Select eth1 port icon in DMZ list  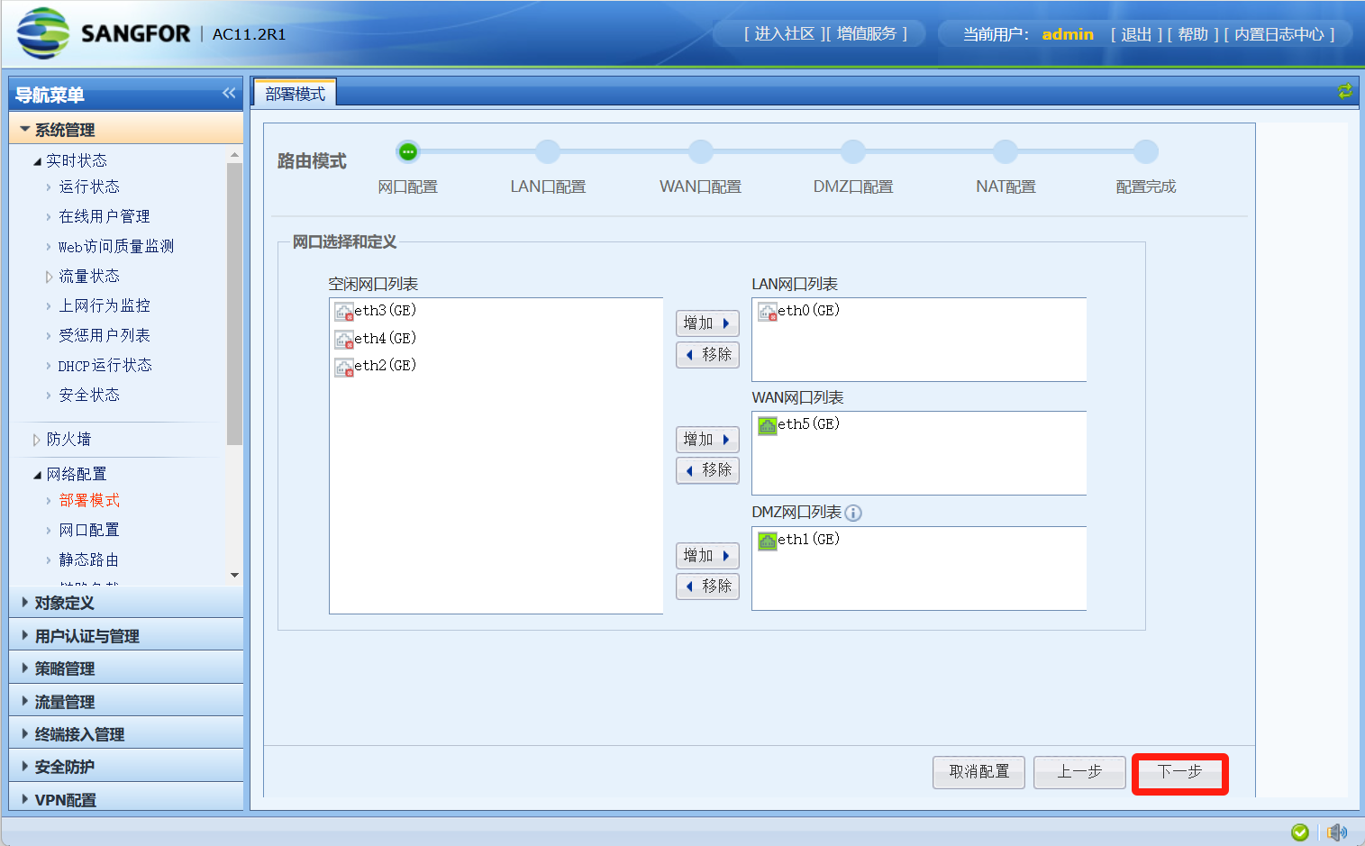click(767, 541)
